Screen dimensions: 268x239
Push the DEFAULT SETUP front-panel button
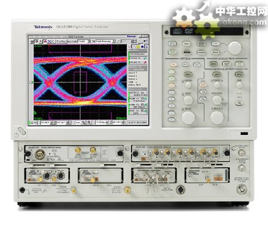(201, 44)
